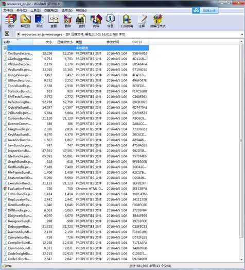This screenshot has width=245, height=270.
Task: Click the blue upload button at top right
Action: [205, 10]
